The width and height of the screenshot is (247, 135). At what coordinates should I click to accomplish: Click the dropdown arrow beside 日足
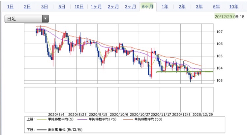(46, 19)
